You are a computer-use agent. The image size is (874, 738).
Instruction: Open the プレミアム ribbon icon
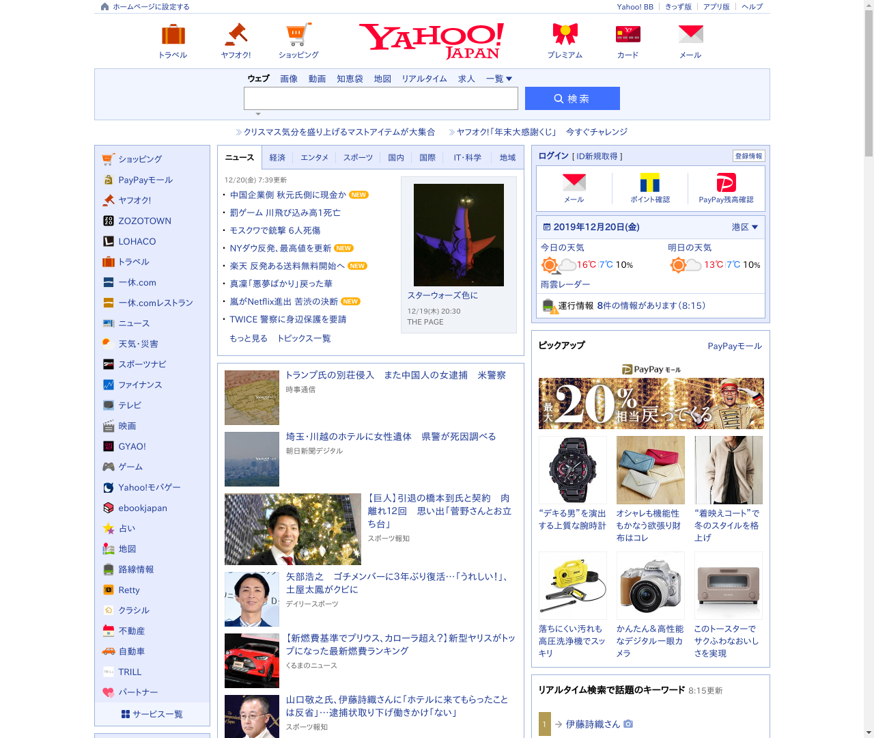click(565, 34)
